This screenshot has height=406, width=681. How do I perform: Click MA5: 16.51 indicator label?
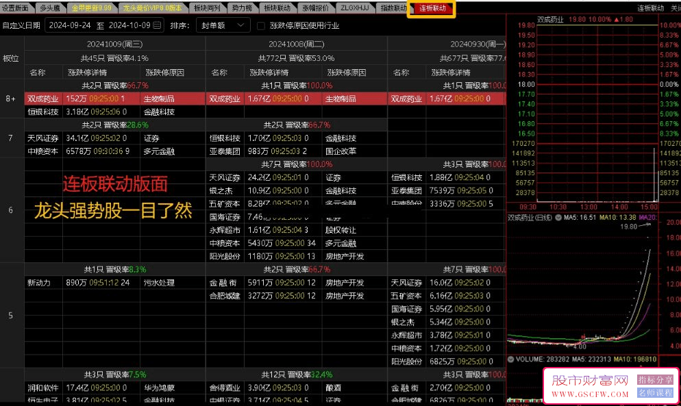[x=580, y=218]
